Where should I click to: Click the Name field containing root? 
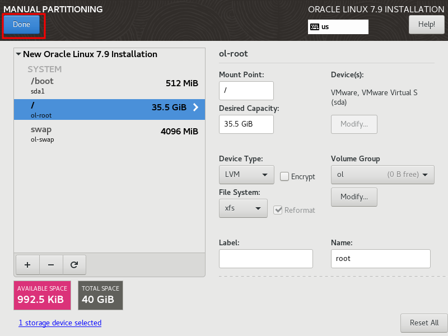pos(381,259)
